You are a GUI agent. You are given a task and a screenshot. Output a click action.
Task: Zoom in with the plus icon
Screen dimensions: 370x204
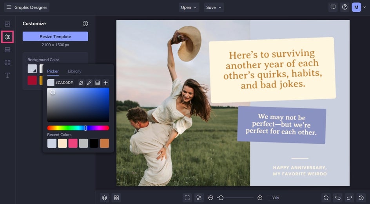[x=260, y=198]
